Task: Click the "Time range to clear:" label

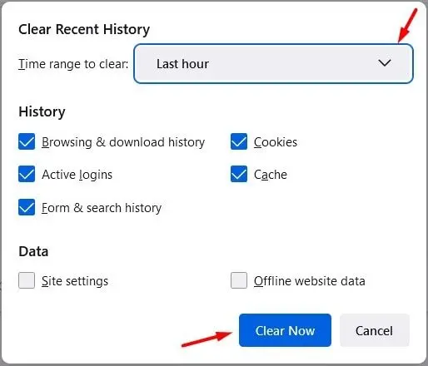Action: 73,64
